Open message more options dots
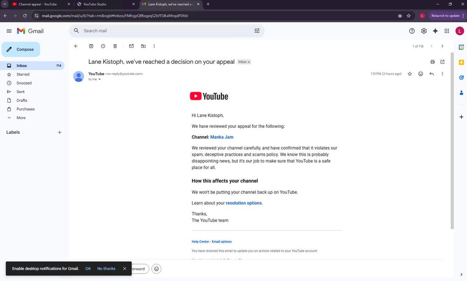Screen dimensions: 467x281 [442, 74]
